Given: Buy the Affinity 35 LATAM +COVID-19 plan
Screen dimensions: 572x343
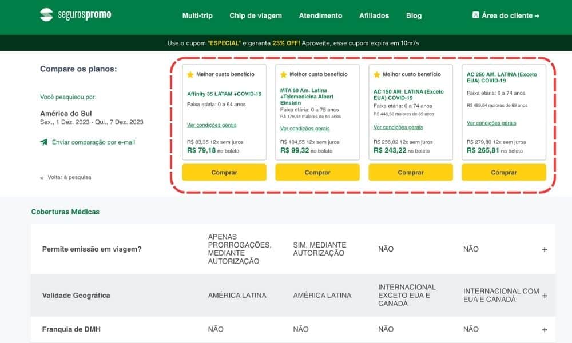Looking at the screenshot, I should click(x=224, y=172).
